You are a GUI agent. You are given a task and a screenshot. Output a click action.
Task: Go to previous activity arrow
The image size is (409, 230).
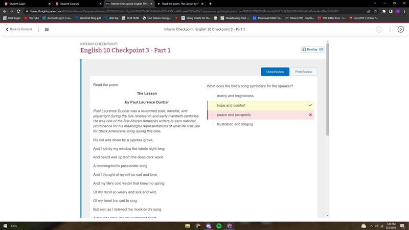[x=379, y=29]
